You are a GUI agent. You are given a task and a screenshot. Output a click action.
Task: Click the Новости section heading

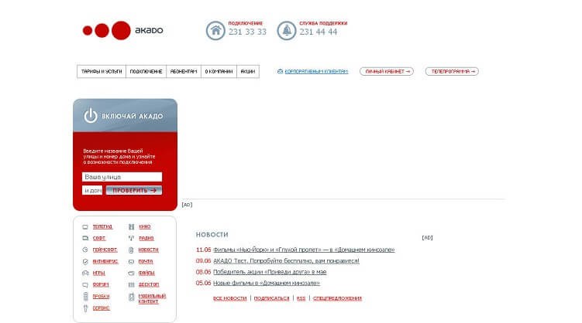click(212, 235)
